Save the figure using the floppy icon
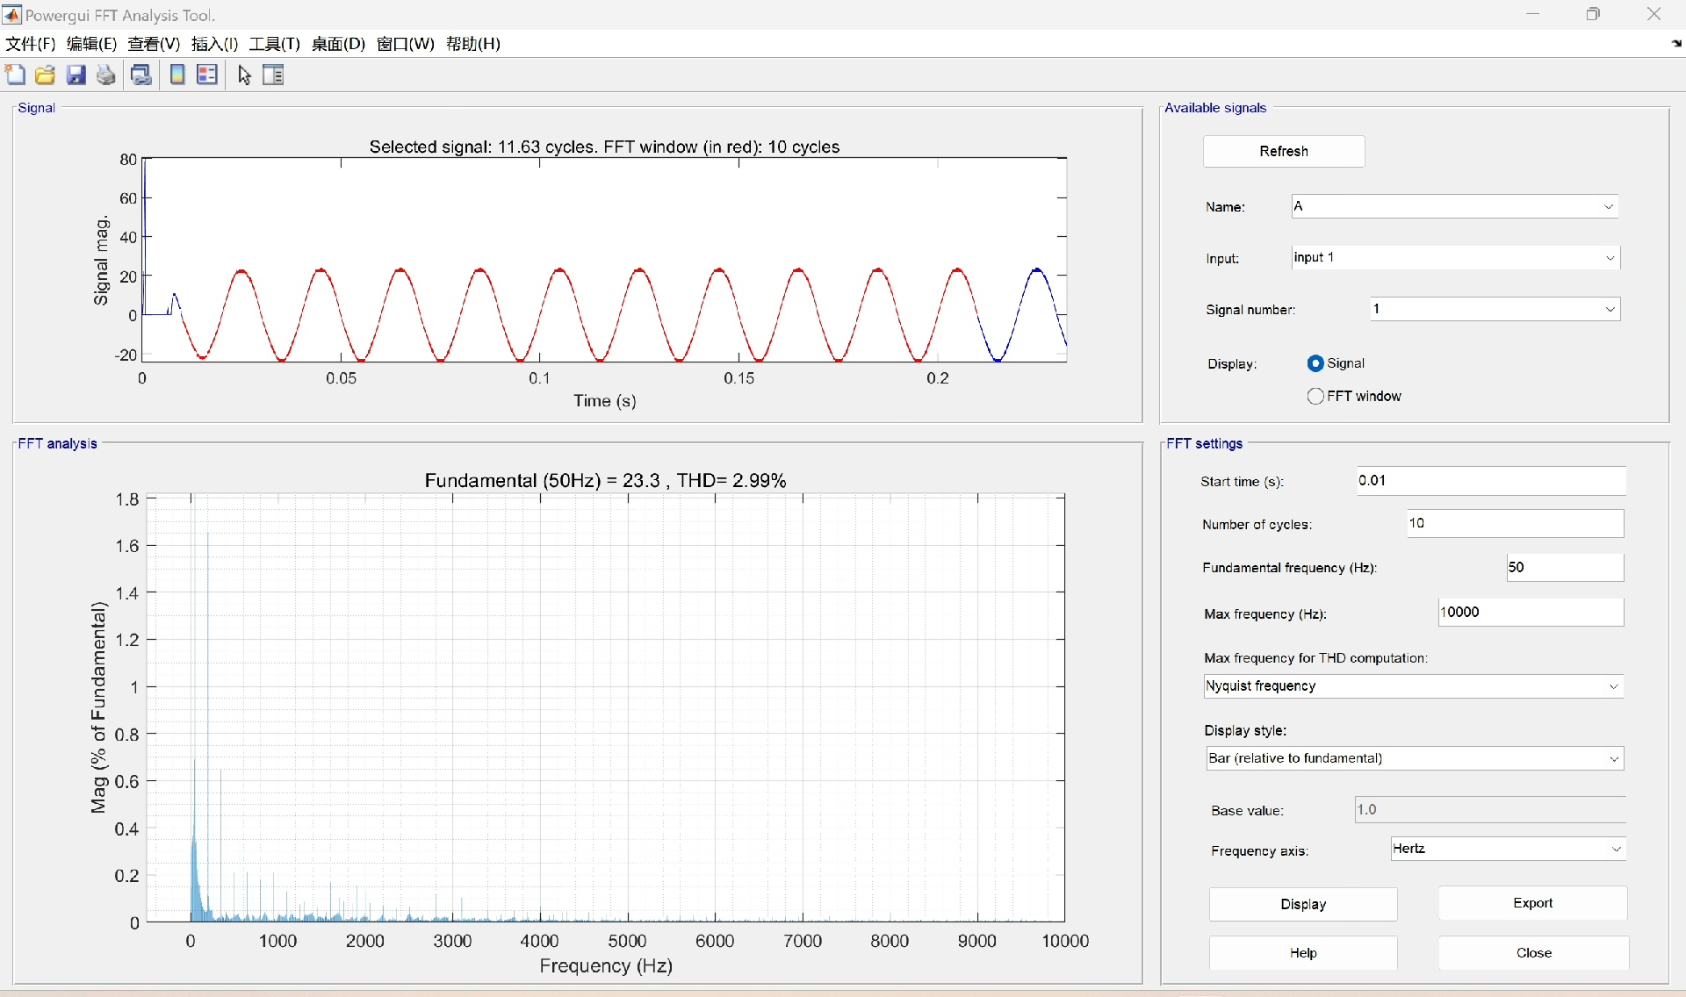This screenshot has width=1686, height=997. pos(76,75)
